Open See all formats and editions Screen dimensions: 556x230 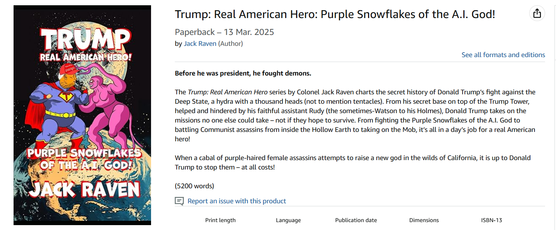pos(503,55)
